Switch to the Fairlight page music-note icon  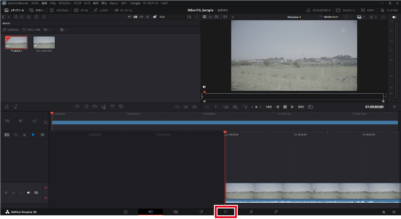[x=251, y=212]
